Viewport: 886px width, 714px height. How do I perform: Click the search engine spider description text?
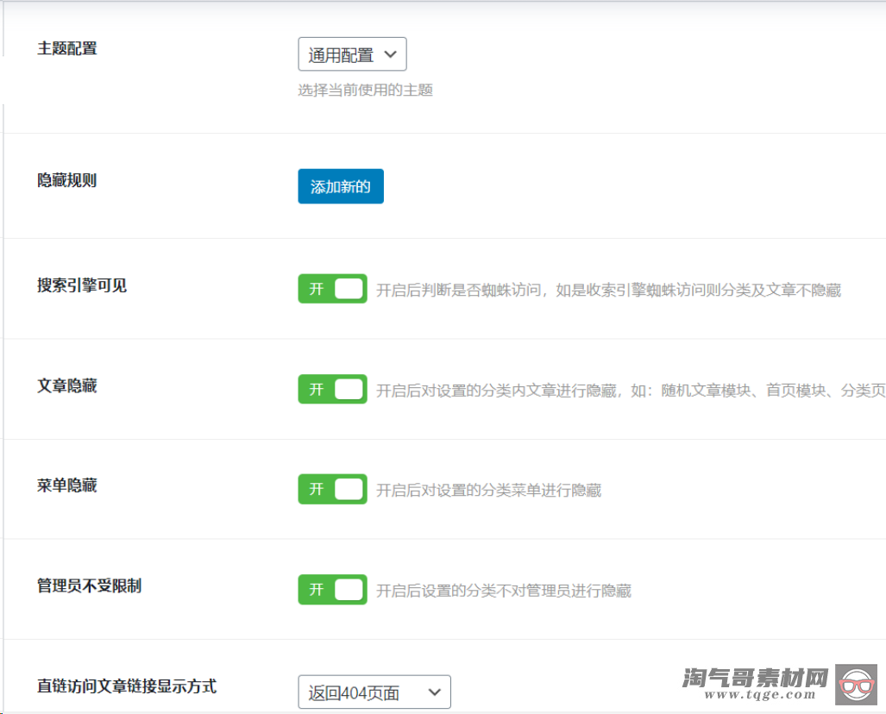point(608,290)
